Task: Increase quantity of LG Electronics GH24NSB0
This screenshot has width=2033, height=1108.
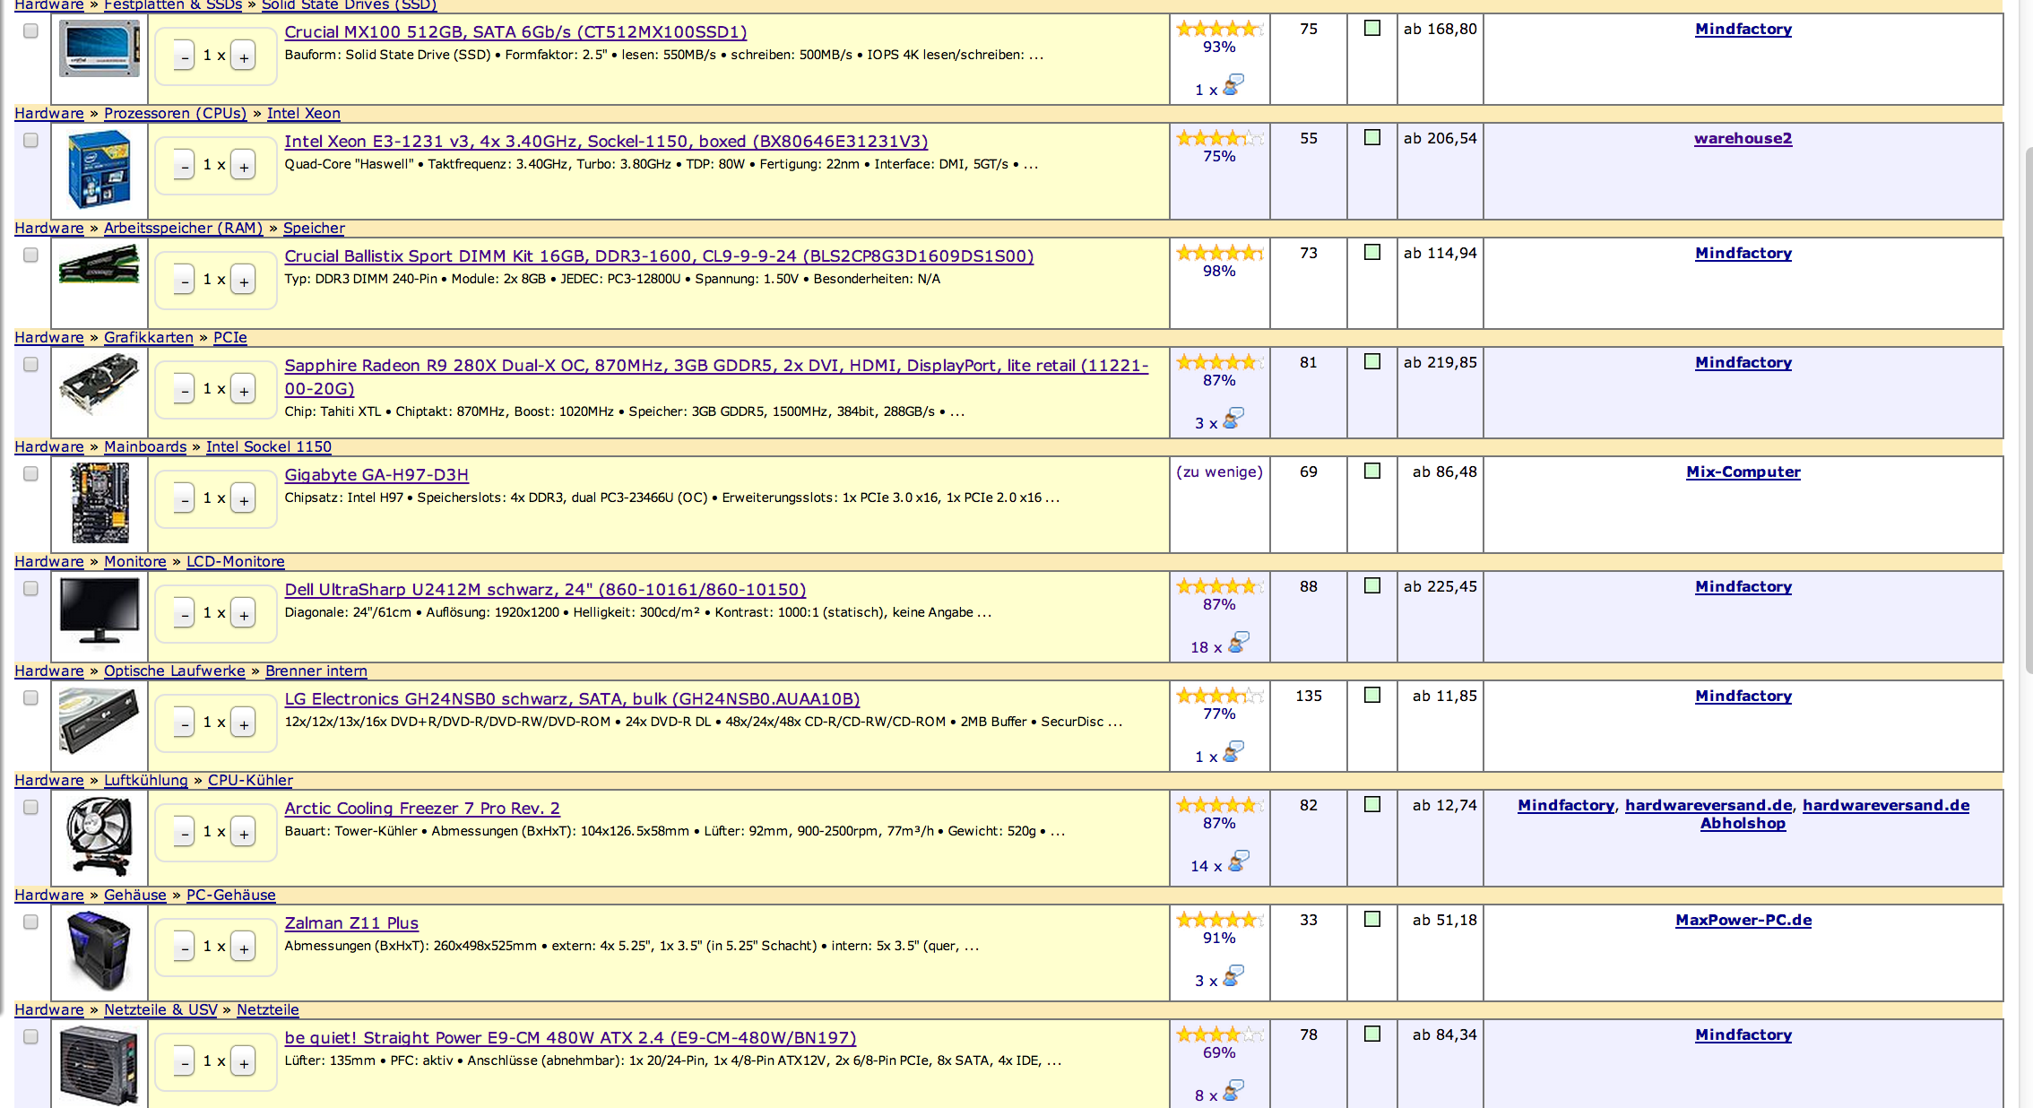Action: point(244,723)
